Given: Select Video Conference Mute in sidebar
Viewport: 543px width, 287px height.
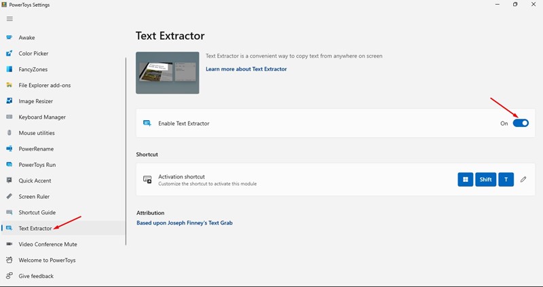Looking at the screenshot, I should coord(46,244).
